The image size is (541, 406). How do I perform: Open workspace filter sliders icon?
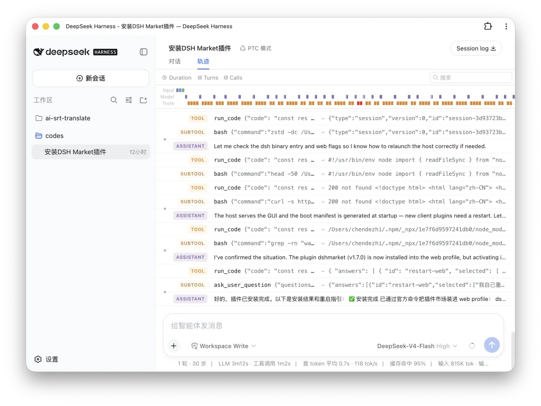click(129, 100)
